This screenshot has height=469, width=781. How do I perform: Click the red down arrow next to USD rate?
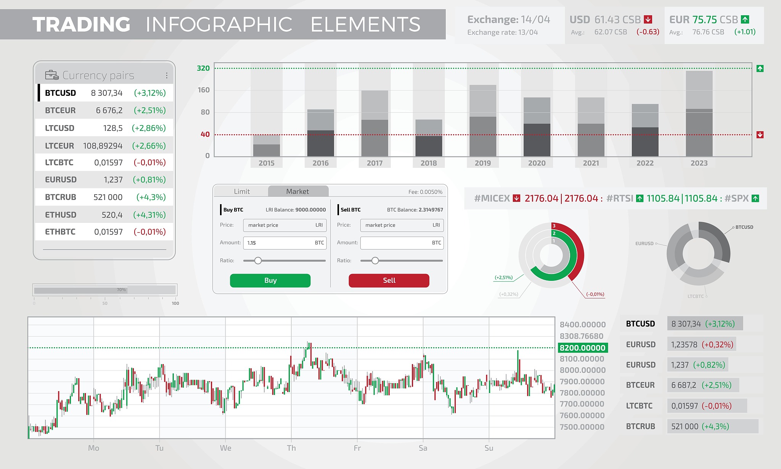648,19
